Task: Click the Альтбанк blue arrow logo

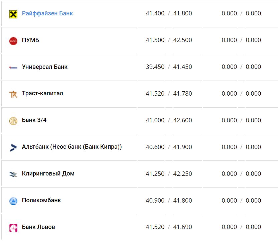Action: click(x=13, y=147)
